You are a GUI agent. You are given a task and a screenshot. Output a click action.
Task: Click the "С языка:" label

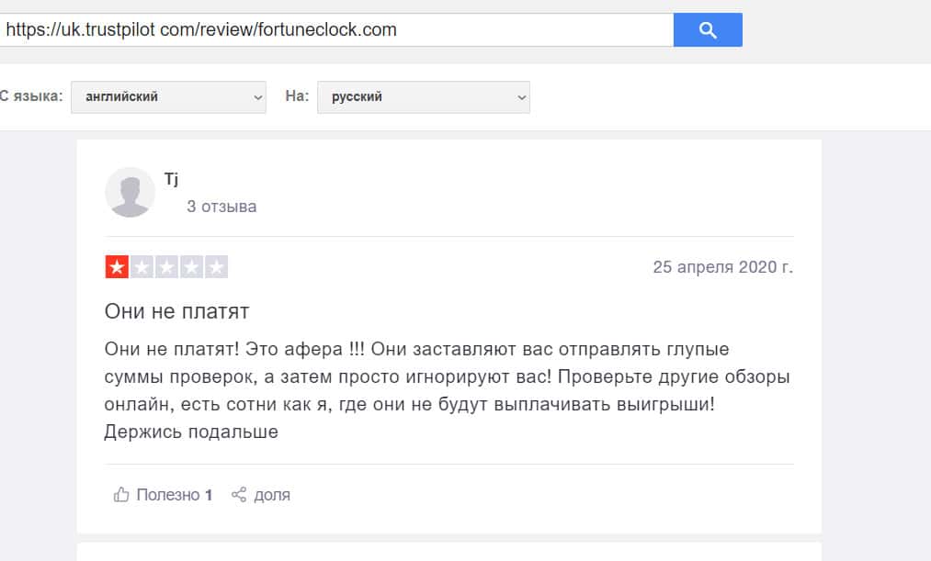pyautogui.click(x=31, y=96)
